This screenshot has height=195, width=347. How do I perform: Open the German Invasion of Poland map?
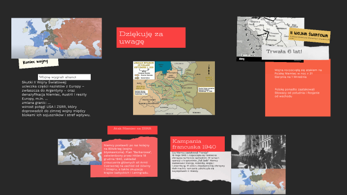(x=174, y=88)
